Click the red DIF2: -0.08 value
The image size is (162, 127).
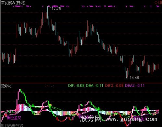click(114, 86)
